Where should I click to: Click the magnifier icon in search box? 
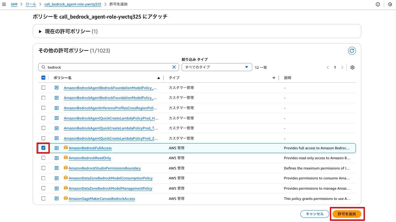click(43, 67)
